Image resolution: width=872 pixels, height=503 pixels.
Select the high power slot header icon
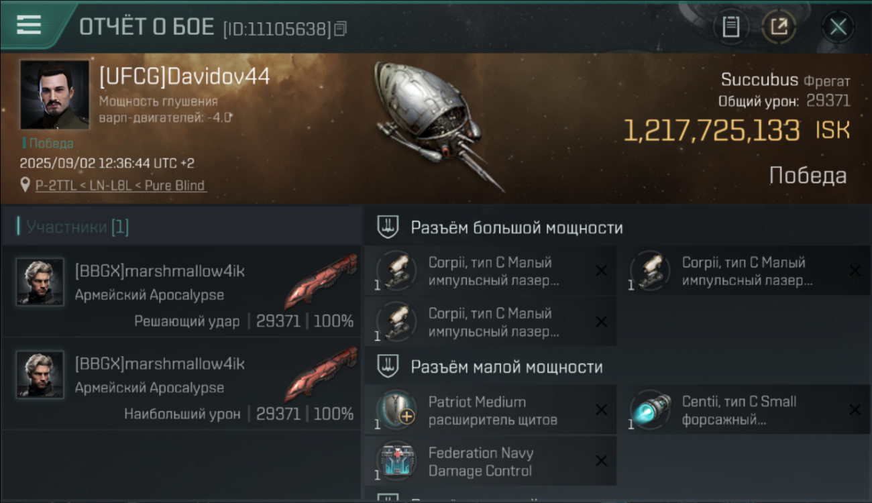(x=387, y=227)
